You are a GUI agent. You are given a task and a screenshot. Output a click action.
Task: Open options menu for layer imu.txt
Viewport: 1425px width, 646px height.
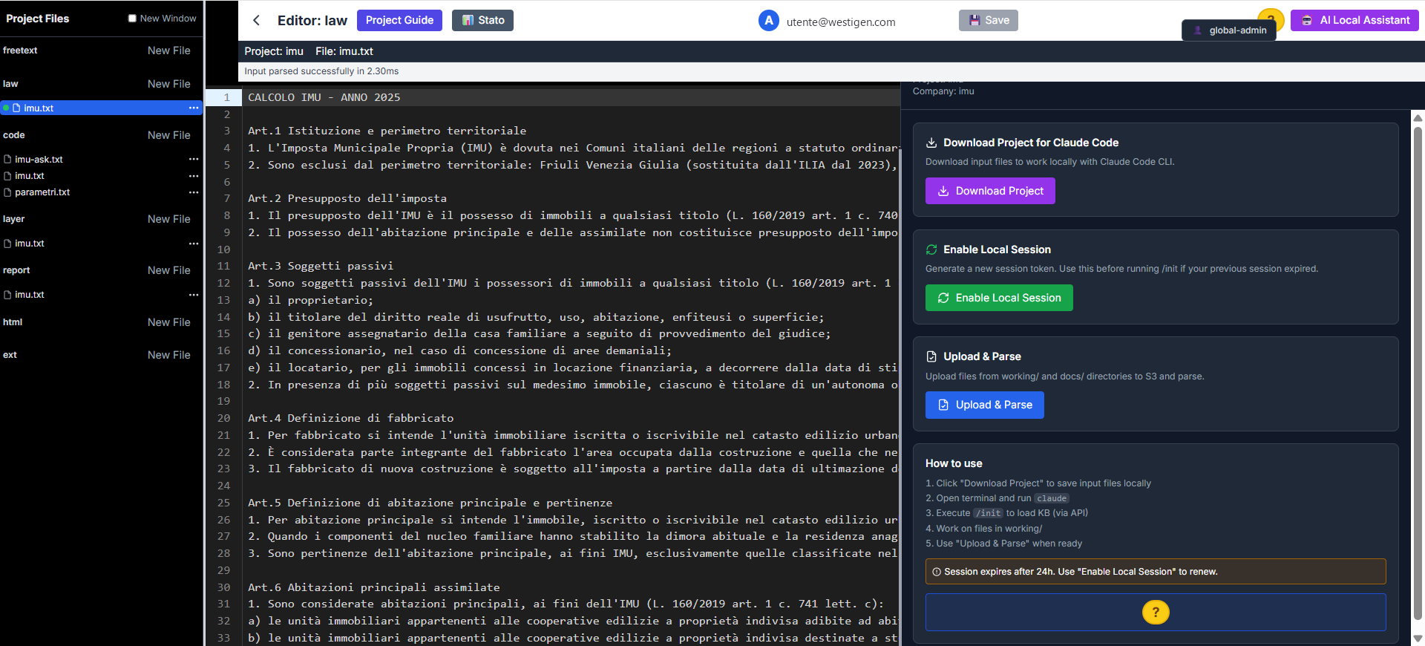tap(194, 244)
